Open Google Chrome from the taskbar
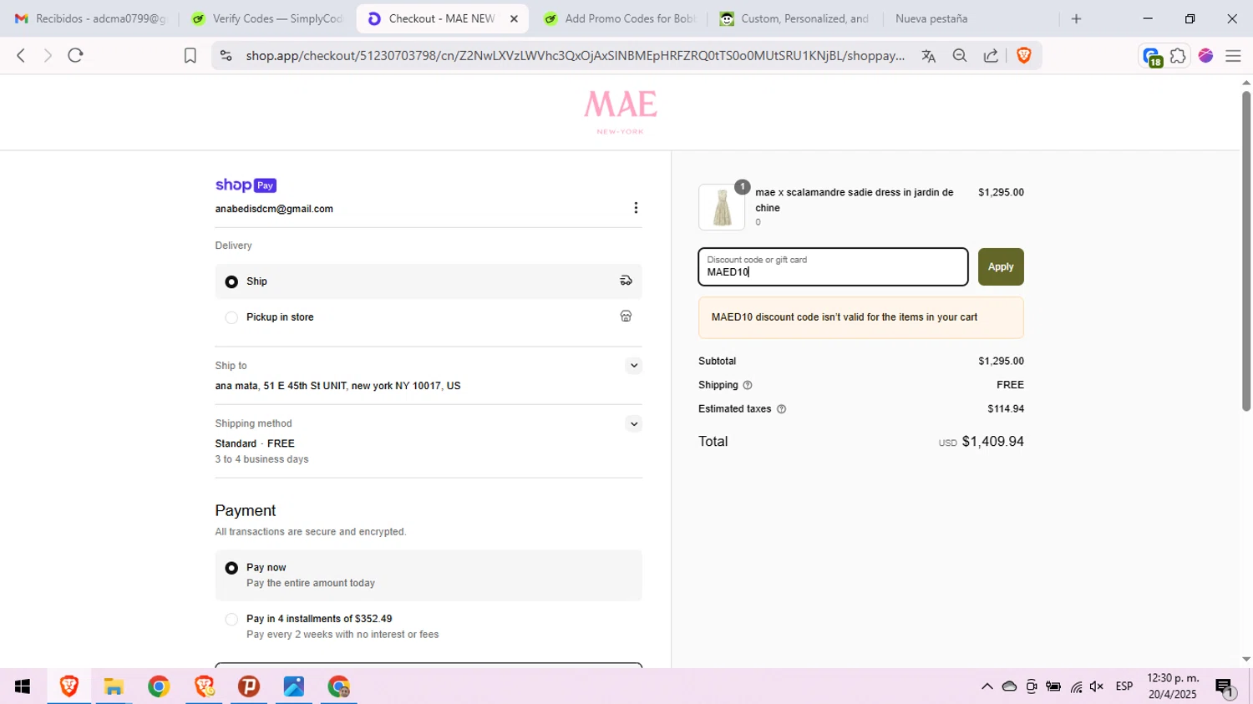 [159, 686]
